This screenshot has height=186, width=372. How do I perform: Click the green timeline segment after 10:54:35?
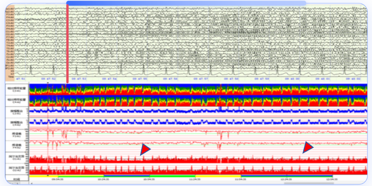pos(172,176)
